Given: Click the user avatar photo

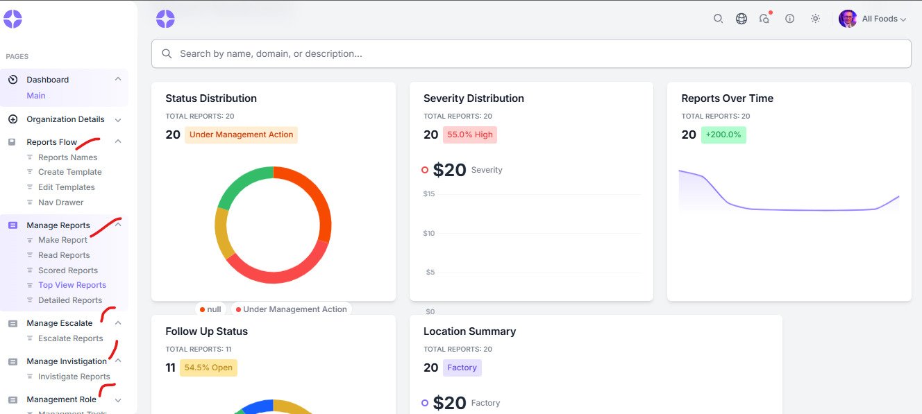Looking at the screenshot, I should tap(848, 19).
